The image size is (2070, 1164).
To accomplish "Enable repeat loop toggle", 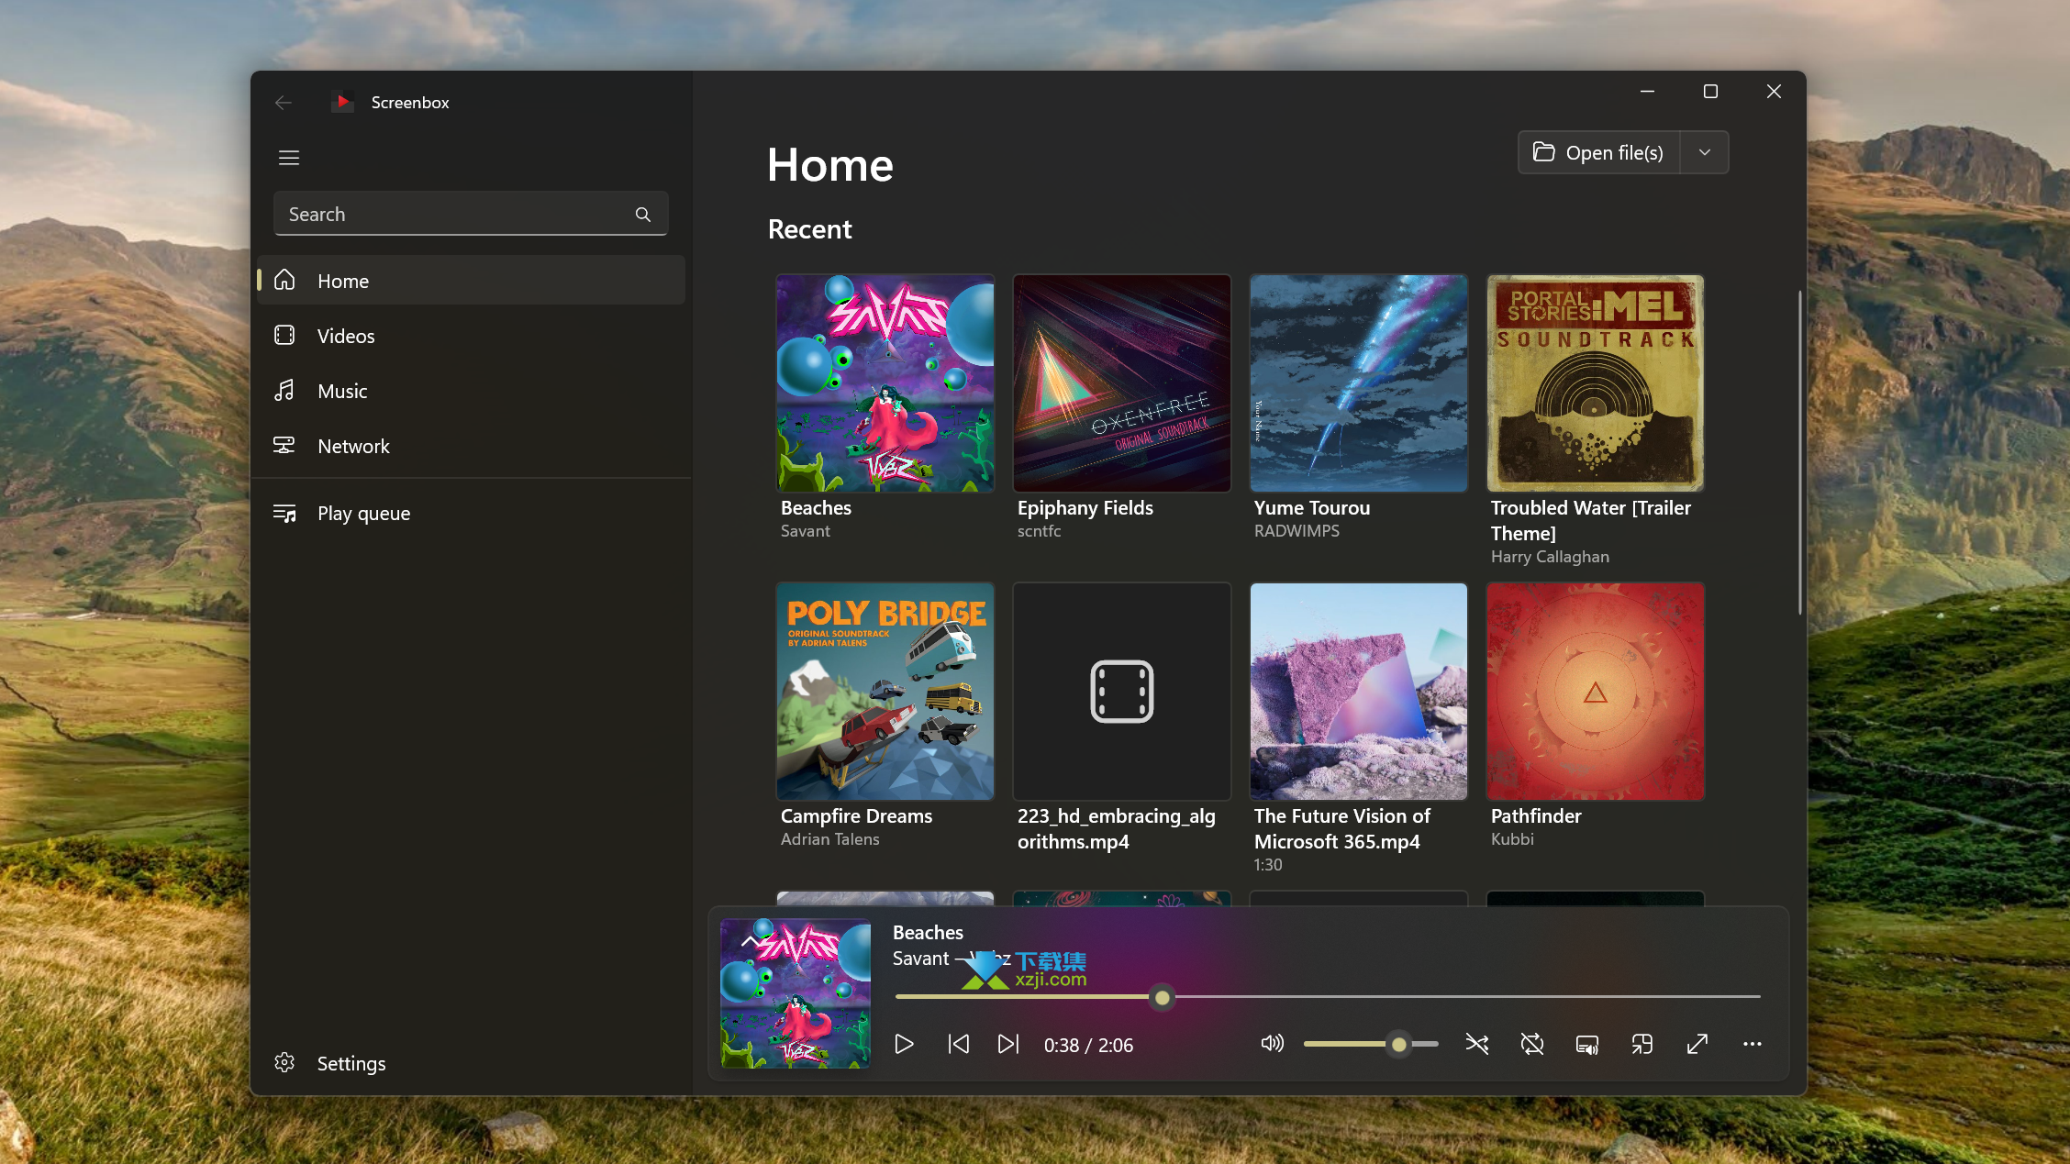I will 1532,1043.
